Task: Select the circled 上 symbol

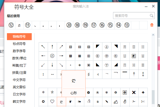Action: click(x=107, y=47)
